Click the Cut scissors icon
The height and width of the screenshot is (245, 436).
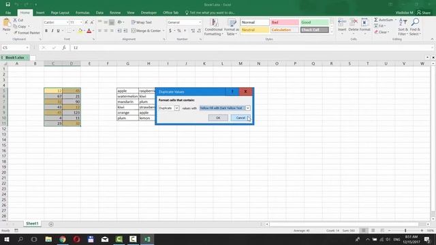pos(15,20)
